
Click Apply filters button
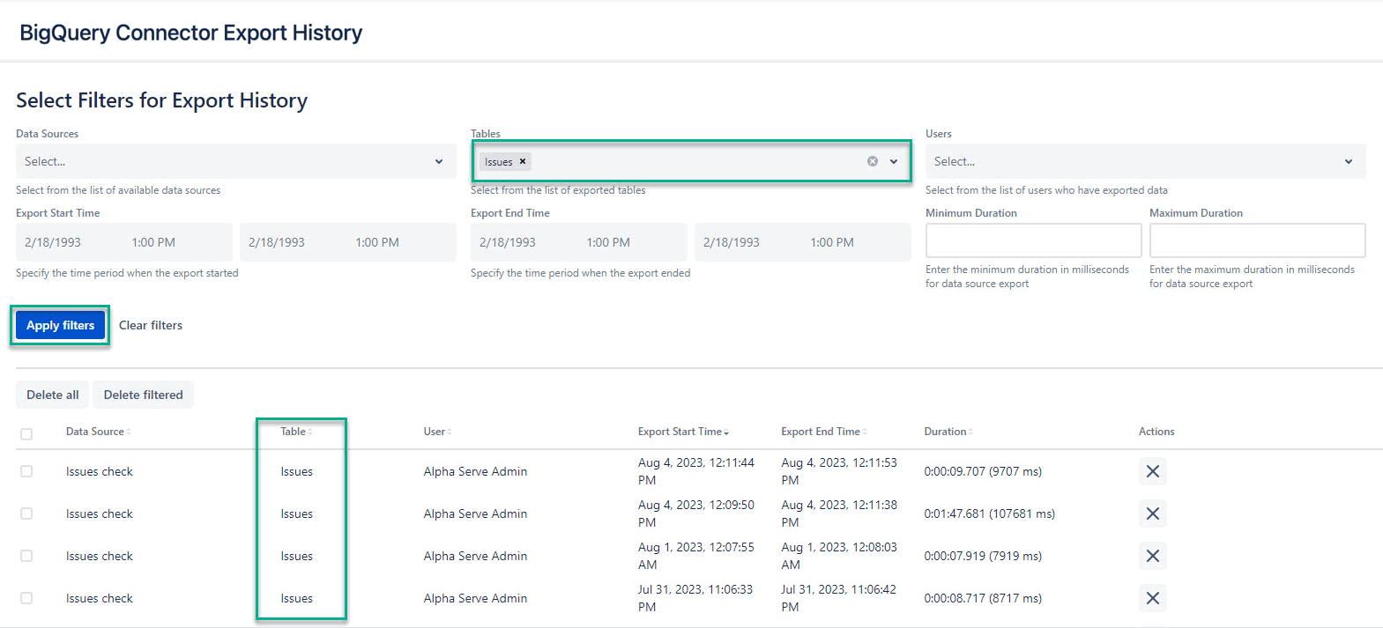pos(60,325)
